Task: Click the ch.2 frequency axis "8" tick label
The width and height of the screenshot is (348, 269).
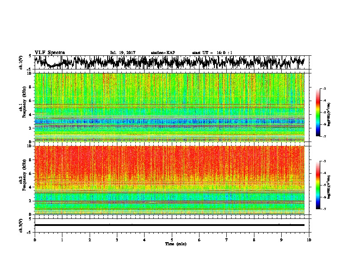Action: 31,160
